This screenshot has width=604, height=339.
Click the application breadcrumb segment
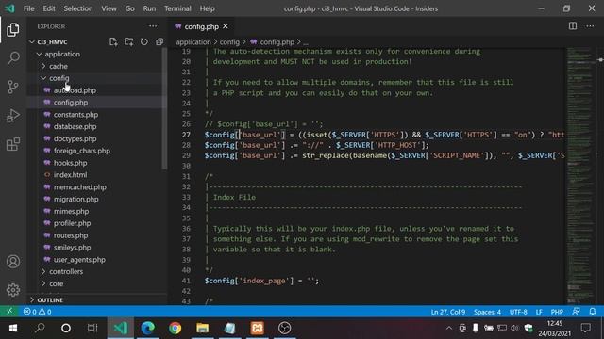(x=193, y=41)
